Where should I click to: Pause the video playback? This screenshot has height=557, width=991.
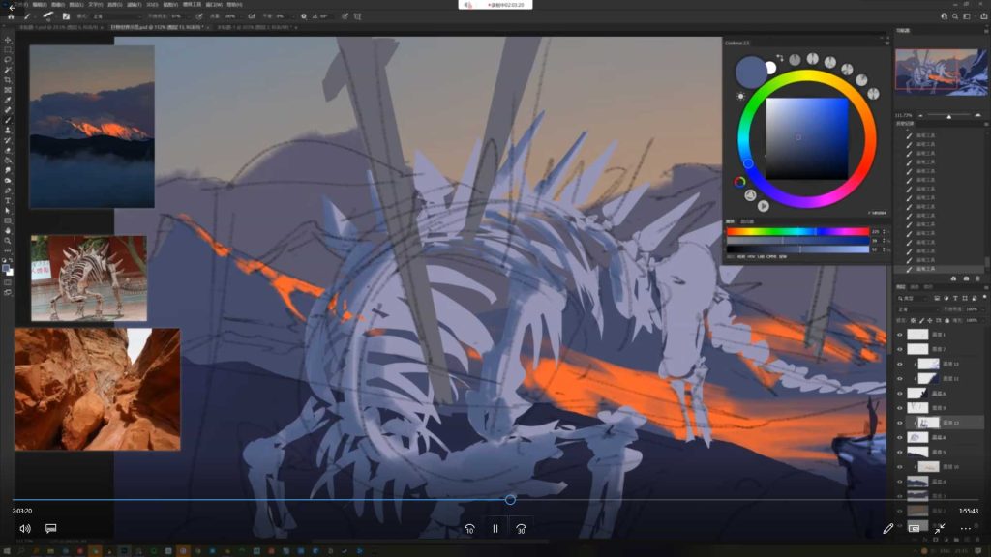[495, 529]
